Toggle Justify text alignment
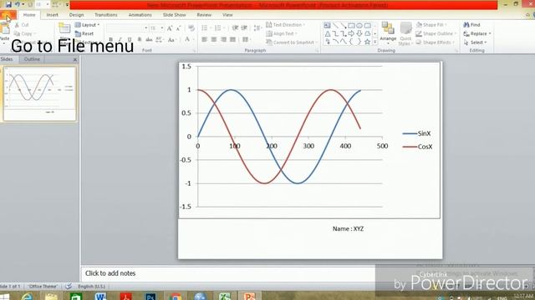535x300 pixels. 233,40
